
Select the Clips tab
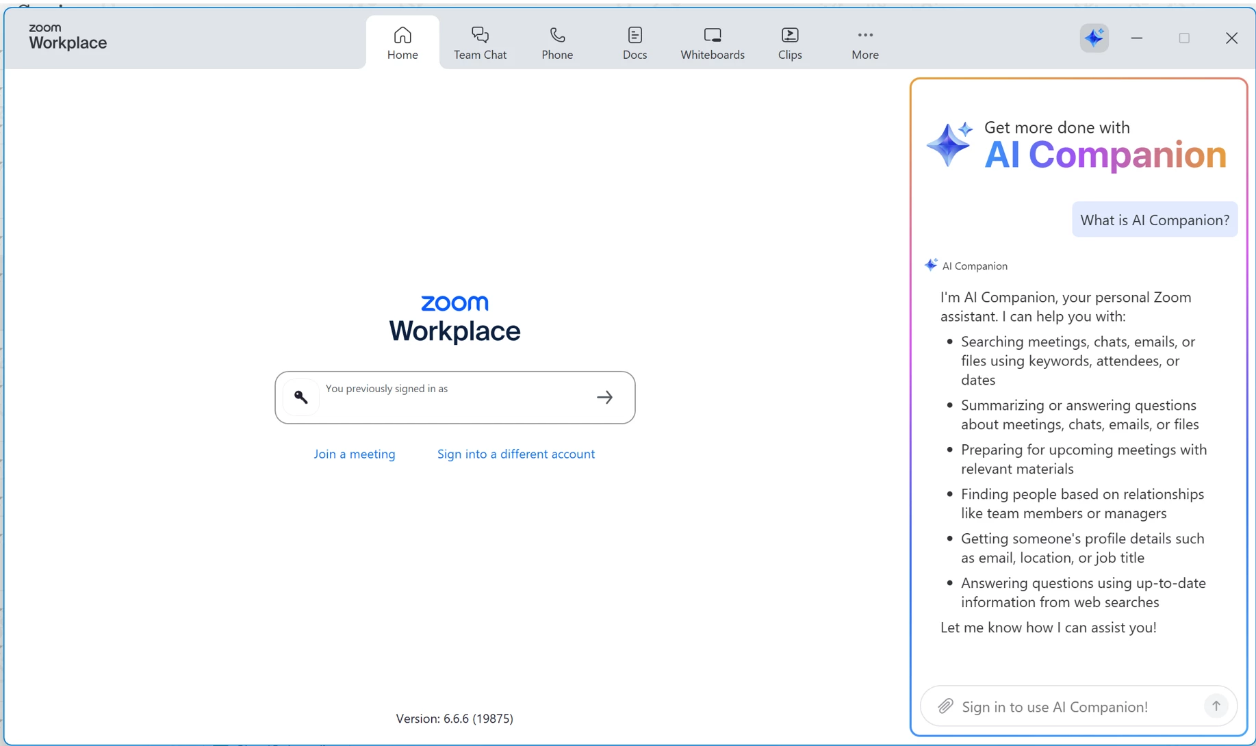pyautogui.click(x=790, y=42)
